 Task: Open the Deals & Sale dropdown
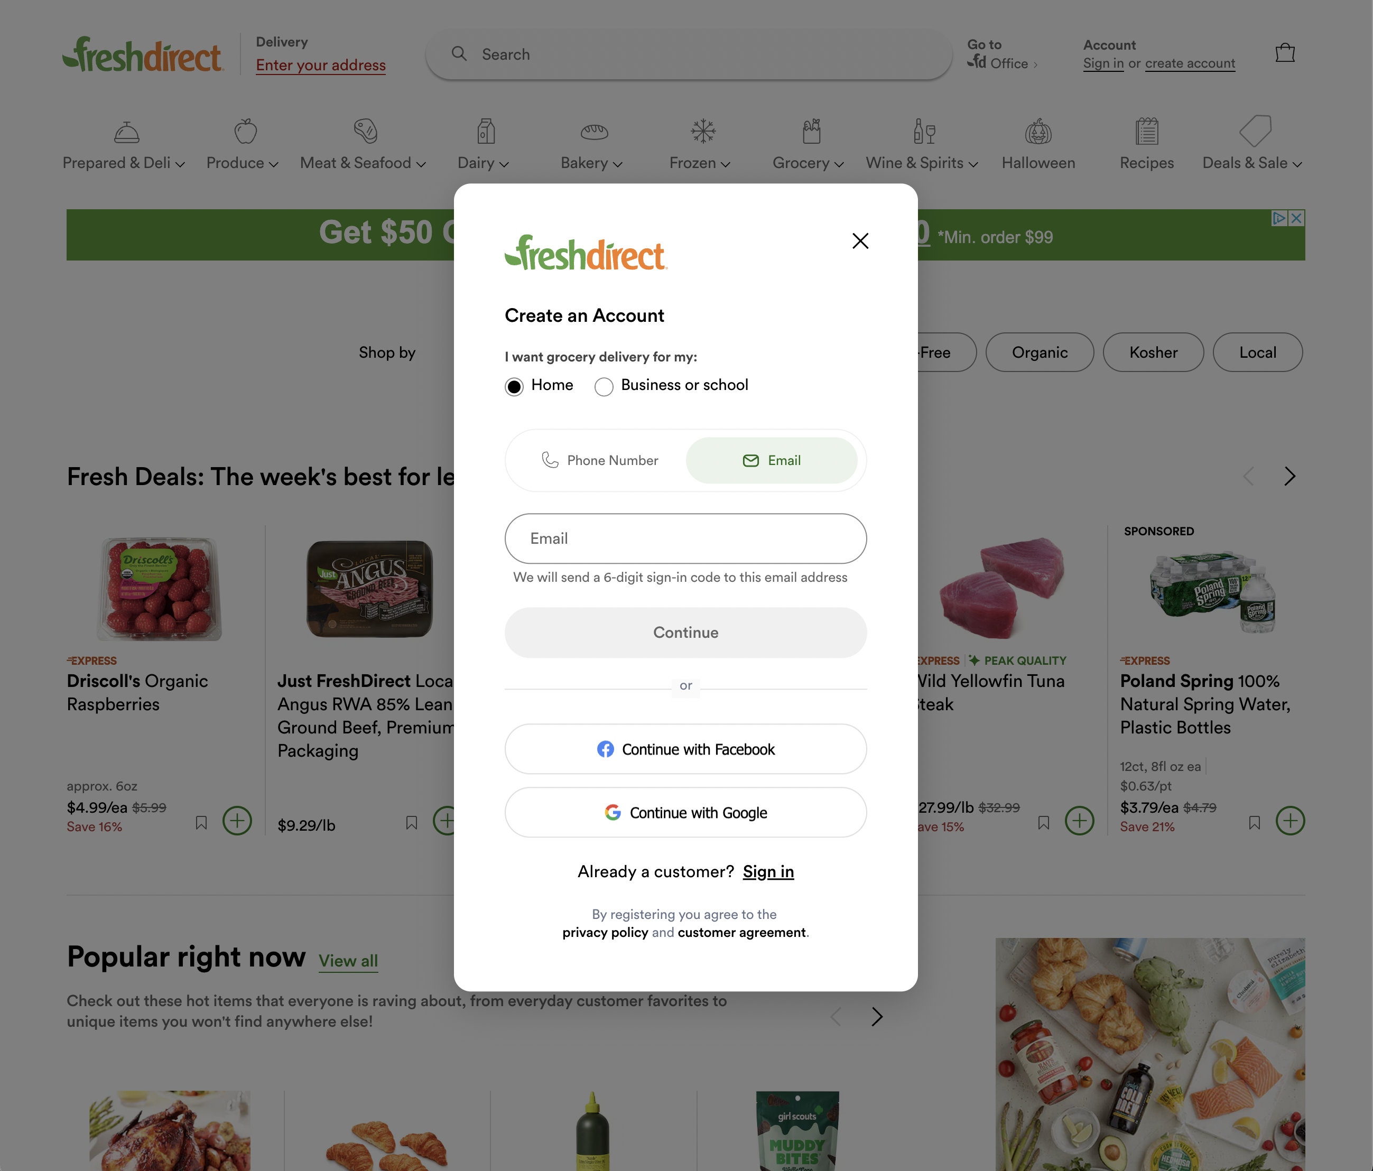tap(1252, 163)
